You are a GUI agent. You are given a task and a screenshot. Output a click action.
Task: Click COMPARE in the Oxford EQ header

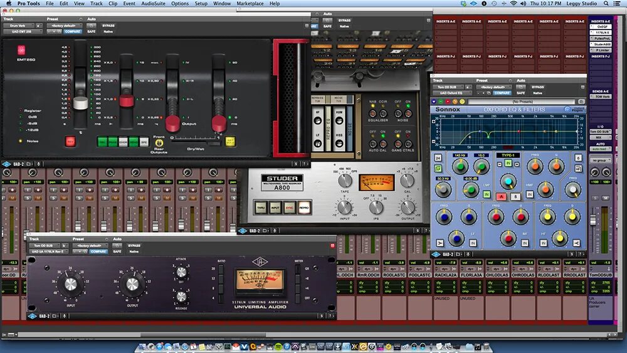[x=502, y=93]
